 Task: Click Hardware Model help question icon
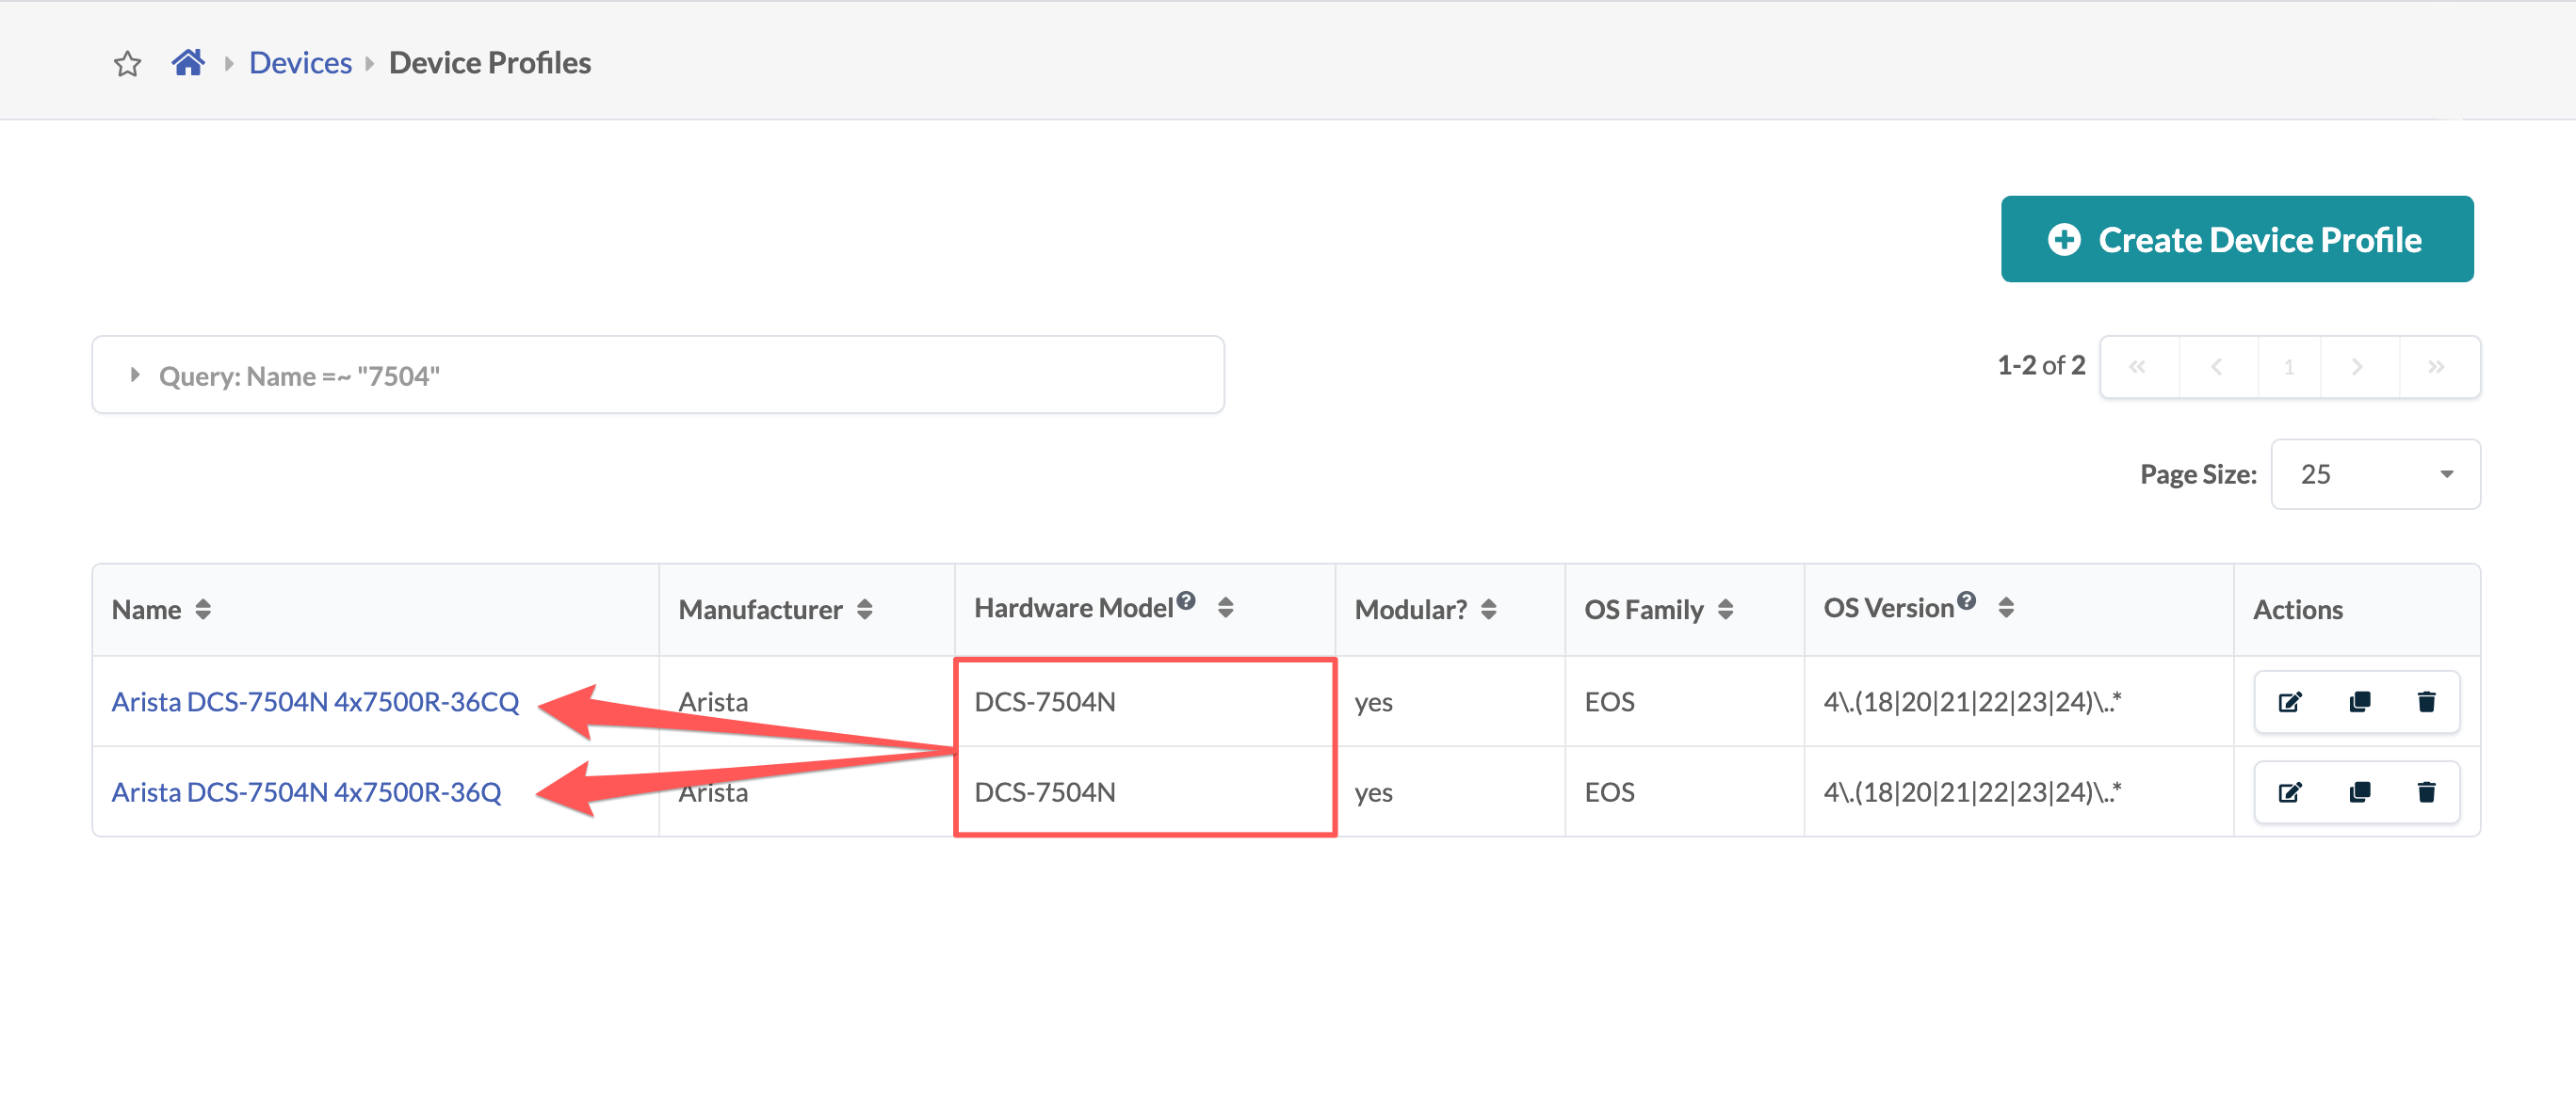1186,600
